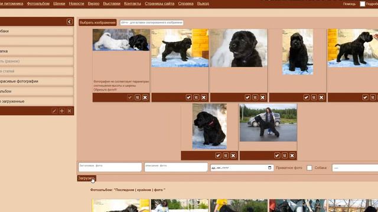Select the front-facing sitting puppy thumbnail
The image size is (378, 212).
pos(298,52)
